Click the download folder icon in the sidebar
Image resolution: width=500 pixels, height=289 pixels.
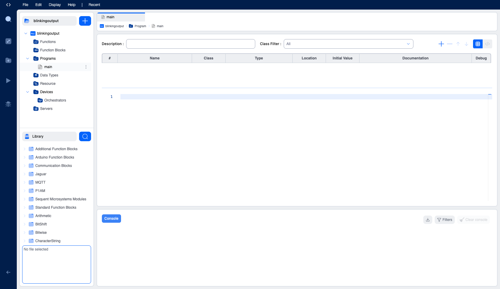click(8, 60)
